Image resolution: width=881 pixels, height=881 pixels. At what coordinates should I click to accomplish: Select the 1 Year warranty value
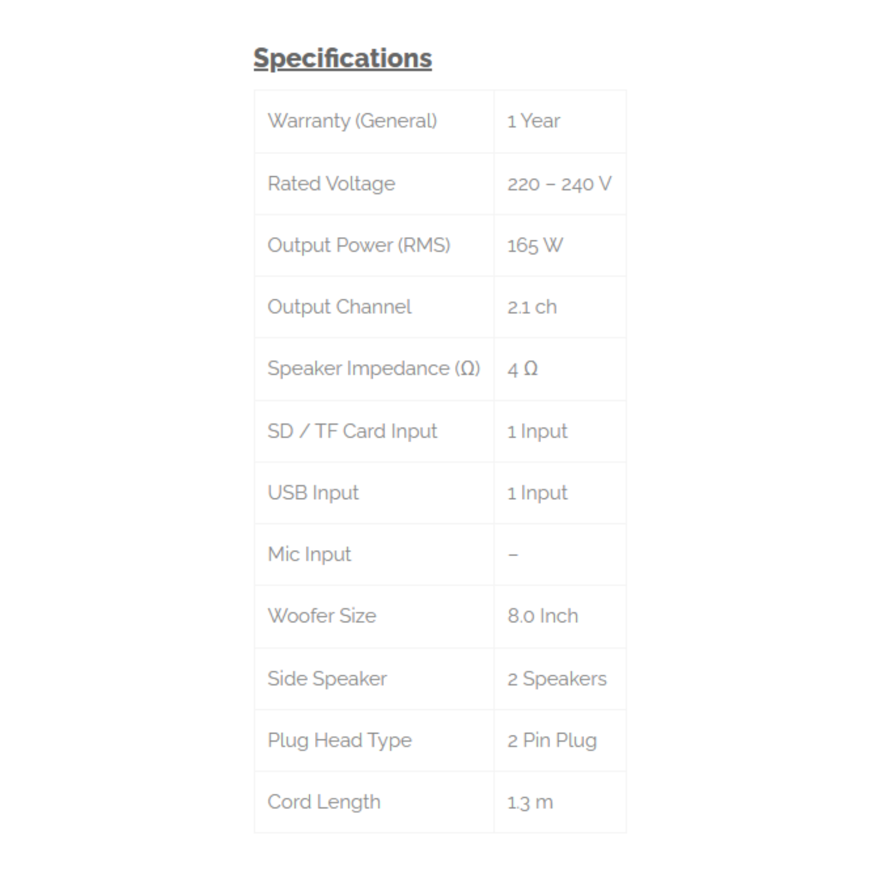(x=533, y=121)
